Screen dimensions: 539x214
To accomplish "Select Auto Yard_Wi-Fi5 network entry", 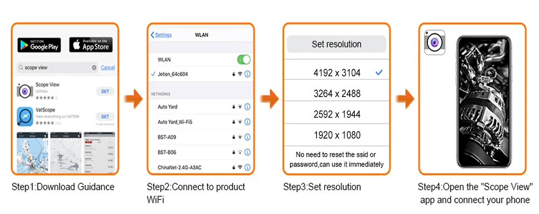I will [201, 122].
